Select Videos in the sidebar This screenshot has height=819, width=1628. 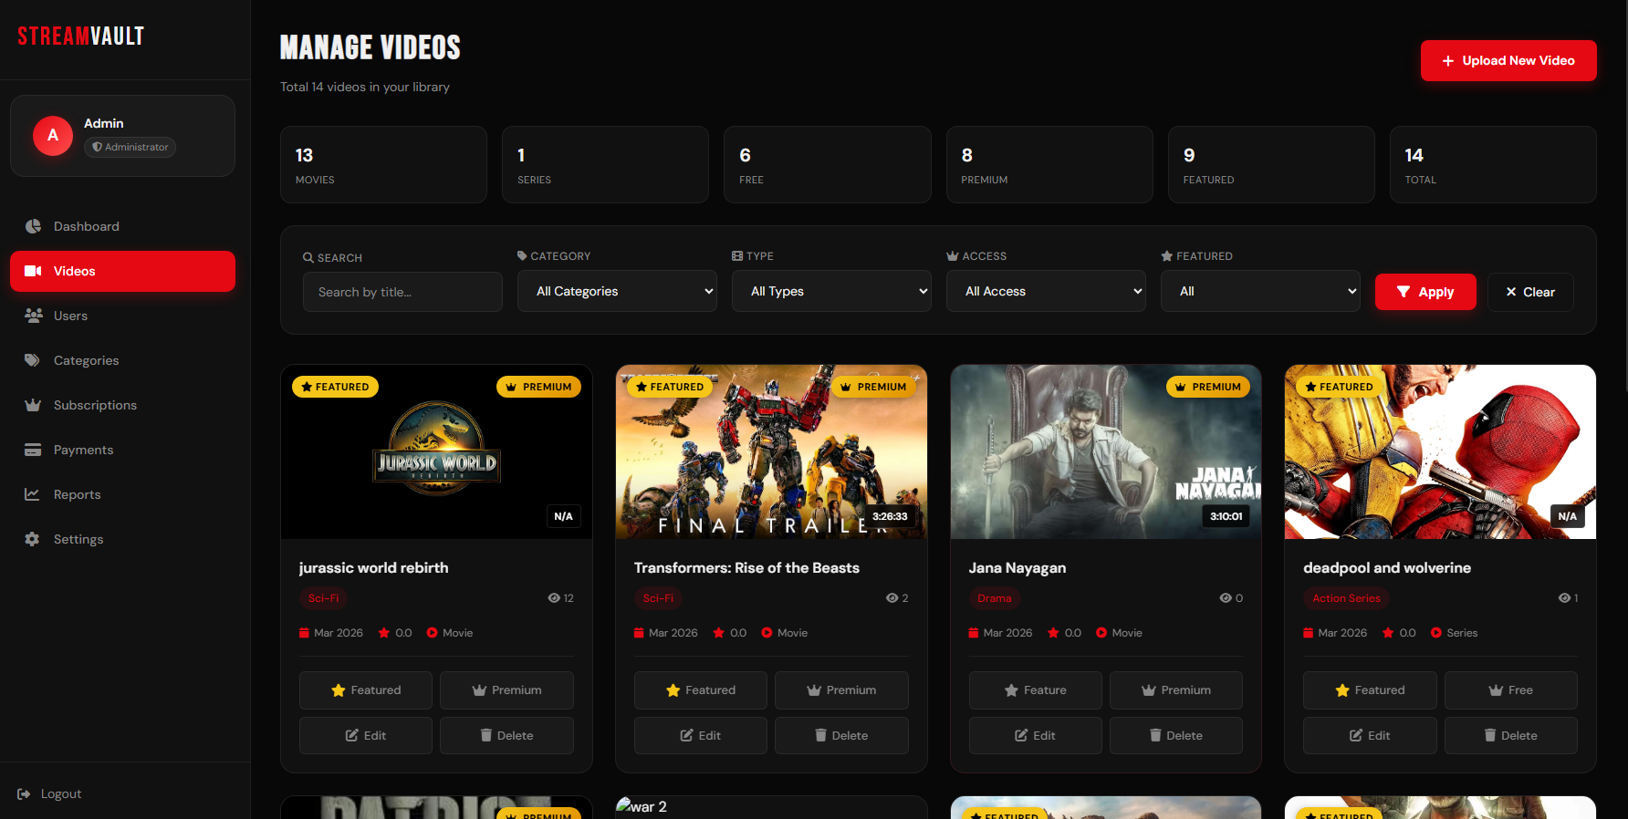coord(122,271)
